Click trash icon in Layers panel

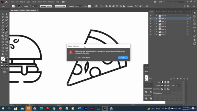point(187,79)
